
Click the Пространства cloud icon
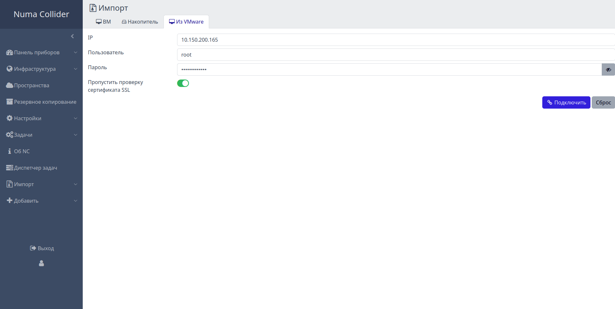point(10,85)
